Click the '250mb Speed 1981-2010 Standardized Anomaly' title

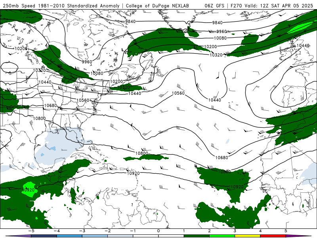(x=61, y=6)
